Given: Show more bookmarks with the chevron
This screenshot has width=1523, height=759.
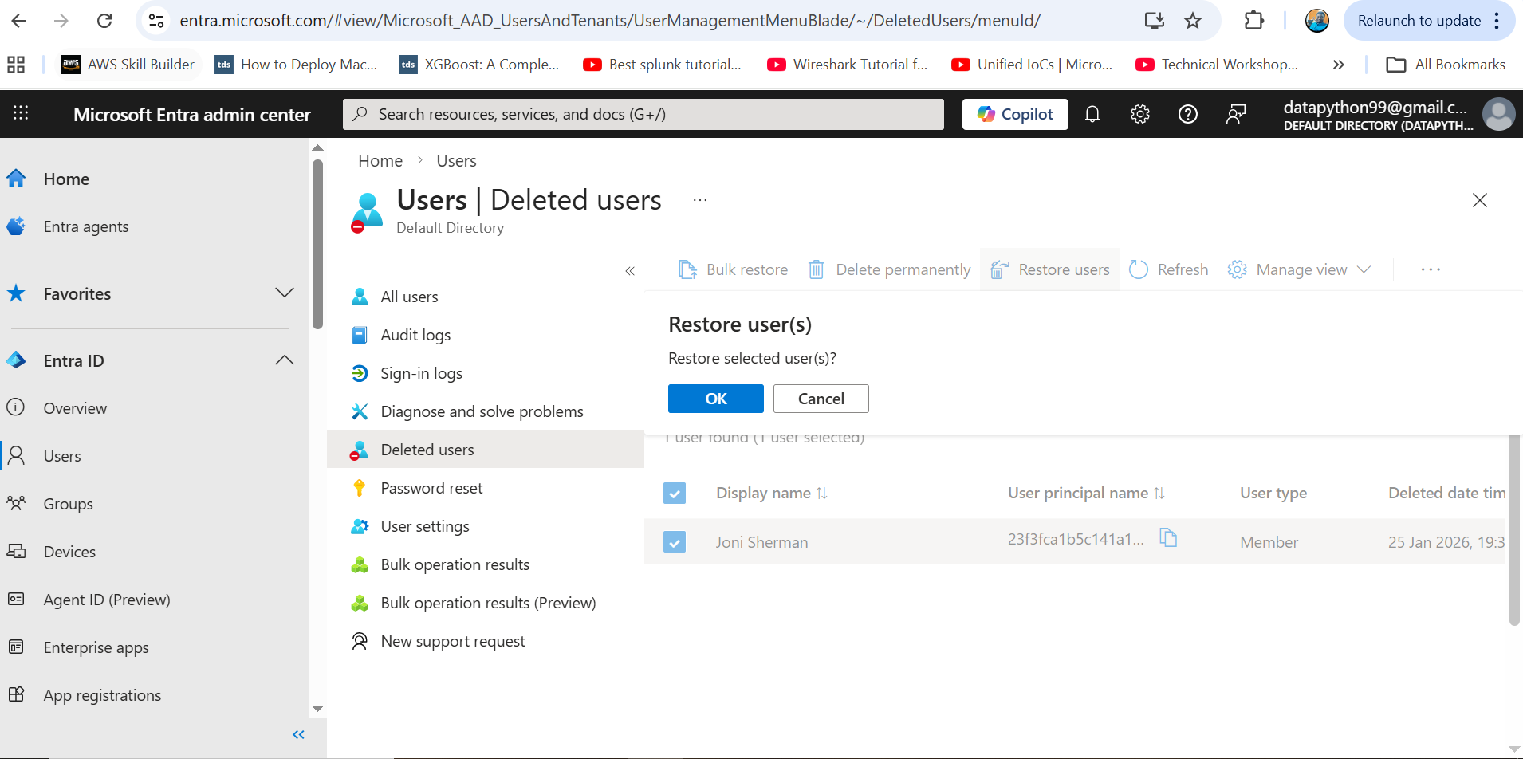Looking at the screenshot, I should click(x=1339, y=65).
